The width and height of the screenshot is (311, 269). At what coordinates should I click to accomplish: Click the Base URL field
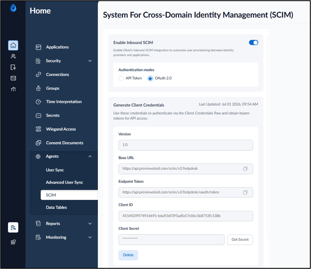click(x=186, y=169)
